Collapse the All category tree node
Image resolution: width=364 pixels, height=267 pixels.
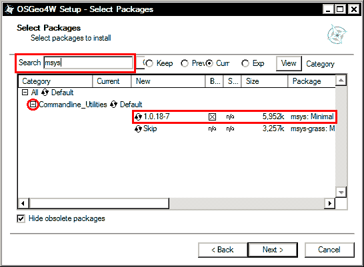25,93
